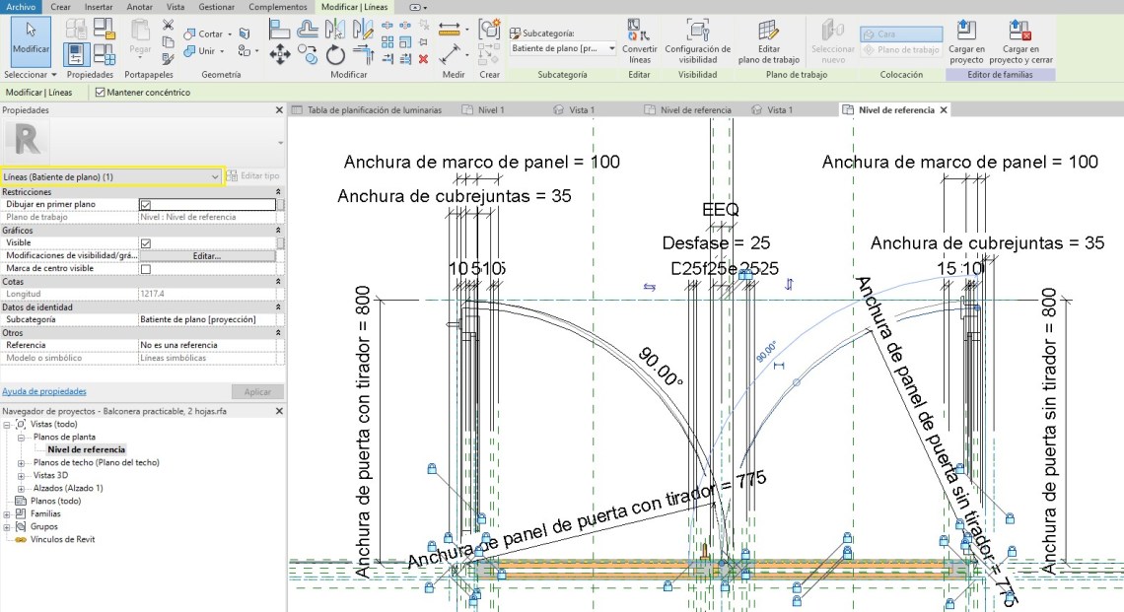Expand the Vistas 3D tree node
The height and width of the screenshot is (612, 1124).
(22, 475)
